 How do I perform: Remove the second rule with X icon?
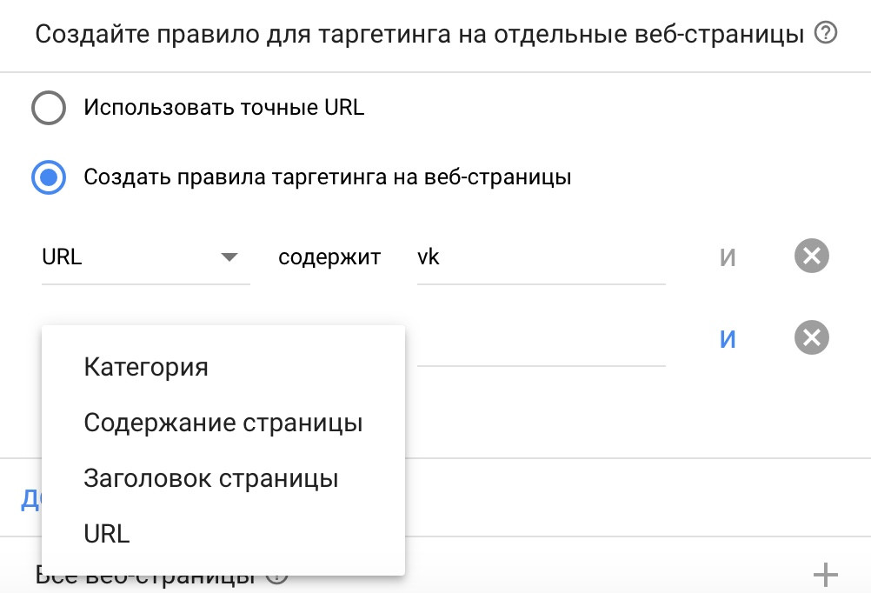(812, 338)
